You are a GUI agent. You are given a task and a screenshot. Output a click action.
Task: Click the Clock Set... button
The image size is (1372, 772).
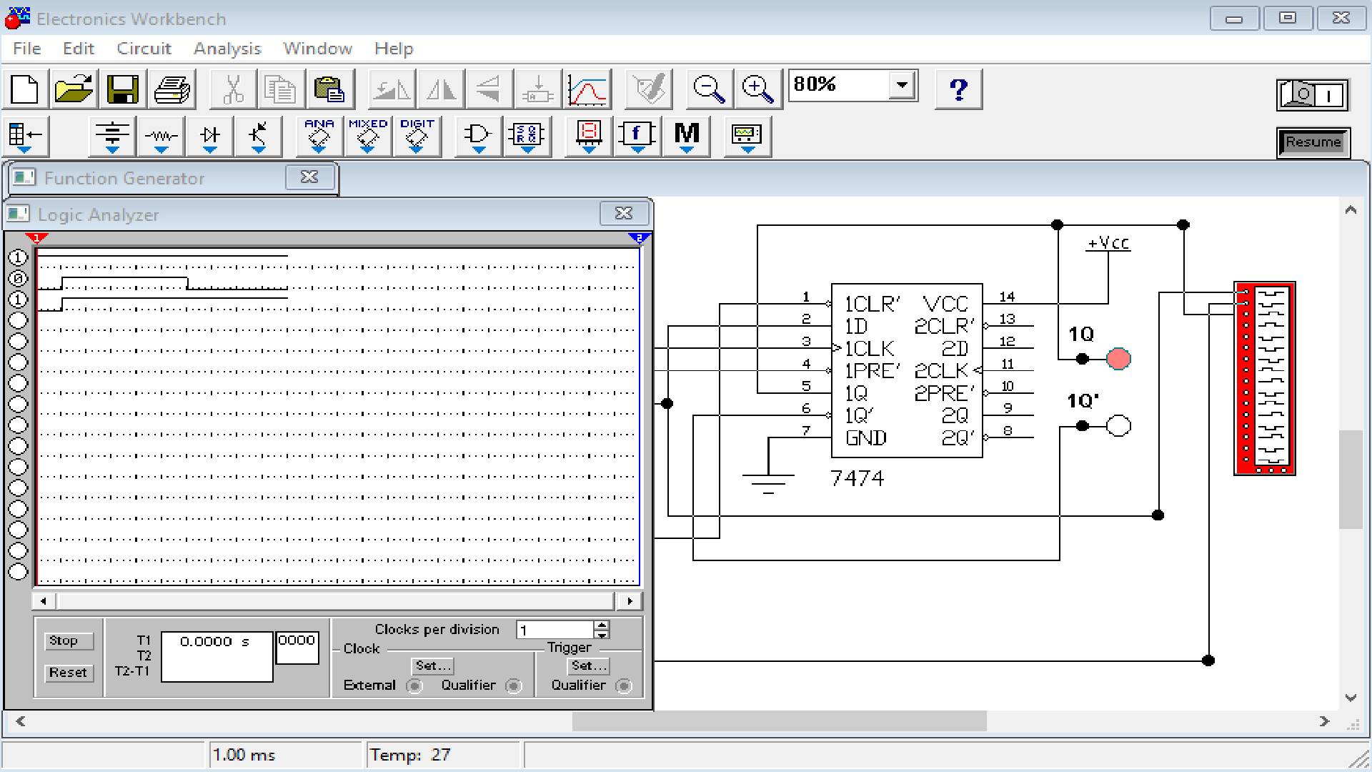(x=433, y=665)
